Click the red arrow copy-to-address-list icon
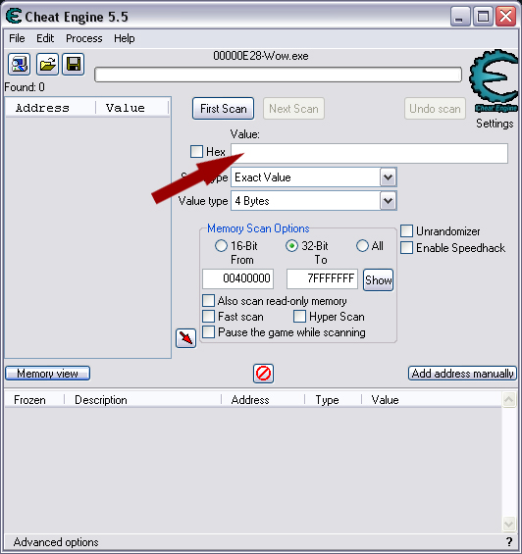 pyautogui.click(x=186, y=338)
